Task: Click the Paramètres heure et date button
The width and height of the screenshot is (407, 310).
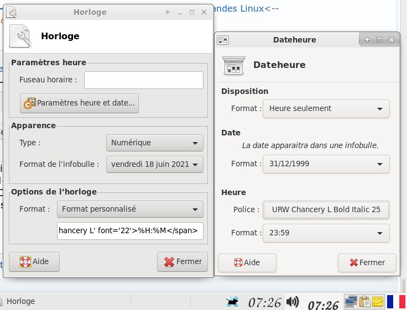Action: point(79,103)
